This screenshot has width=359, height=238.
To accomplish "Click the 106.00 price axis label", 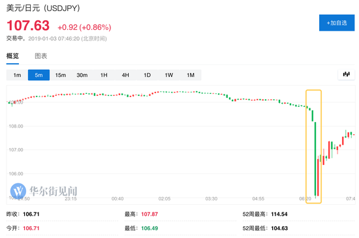I will [16, 173].
